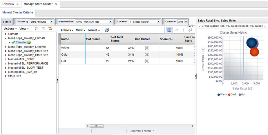The height and width of the screenshot is (135, 268).
Task: Expand the Mens Tops_Holiday_Lifestyle node
Action: pyautogui.click(x=6, y=47)
